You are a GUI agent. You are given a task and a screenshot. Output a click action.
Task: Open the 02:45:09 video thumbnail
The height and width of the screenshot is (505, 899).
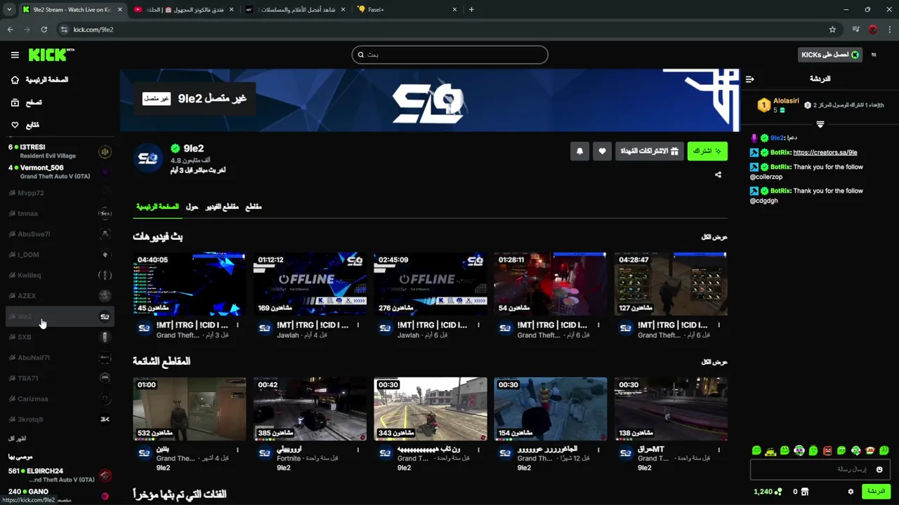430,284
